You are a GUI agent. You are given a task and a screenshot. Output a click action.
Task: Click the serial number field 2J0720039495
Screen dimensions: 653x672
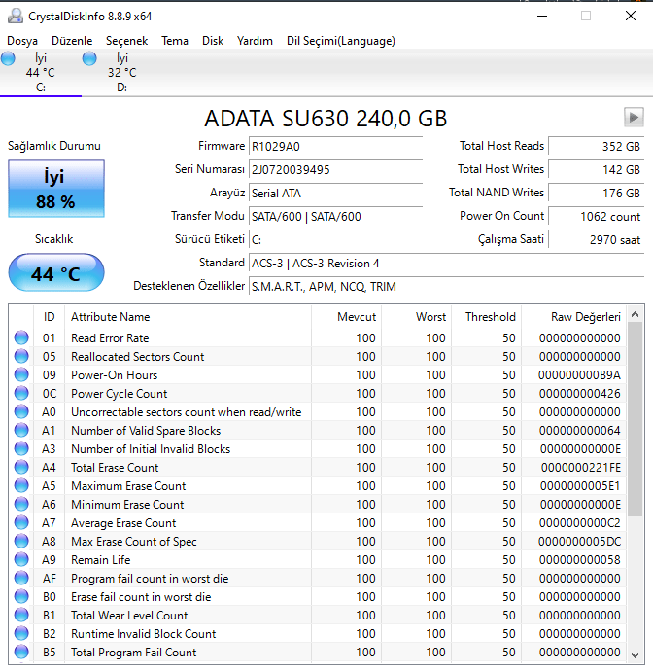point(335,170)
